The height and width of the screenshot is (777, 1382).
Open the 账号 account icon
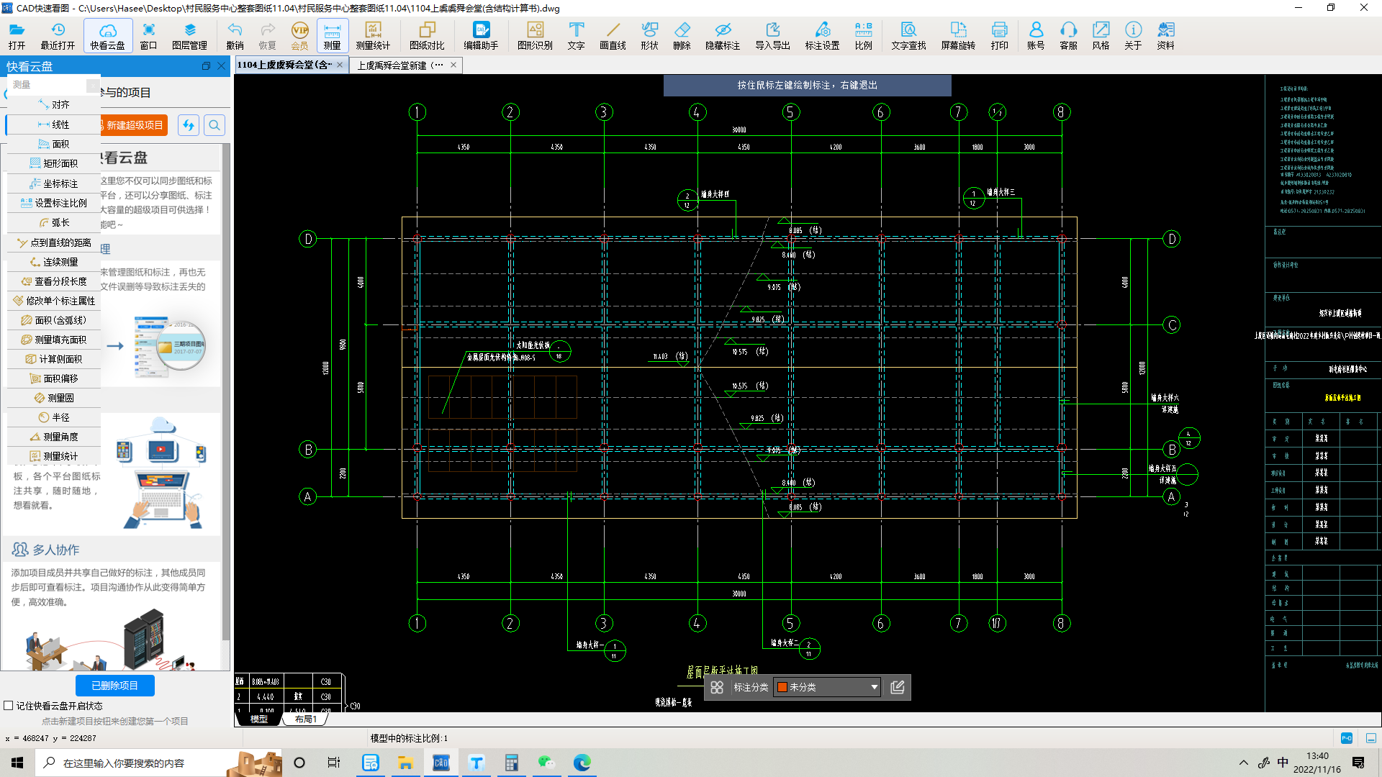pos(1036,35)
